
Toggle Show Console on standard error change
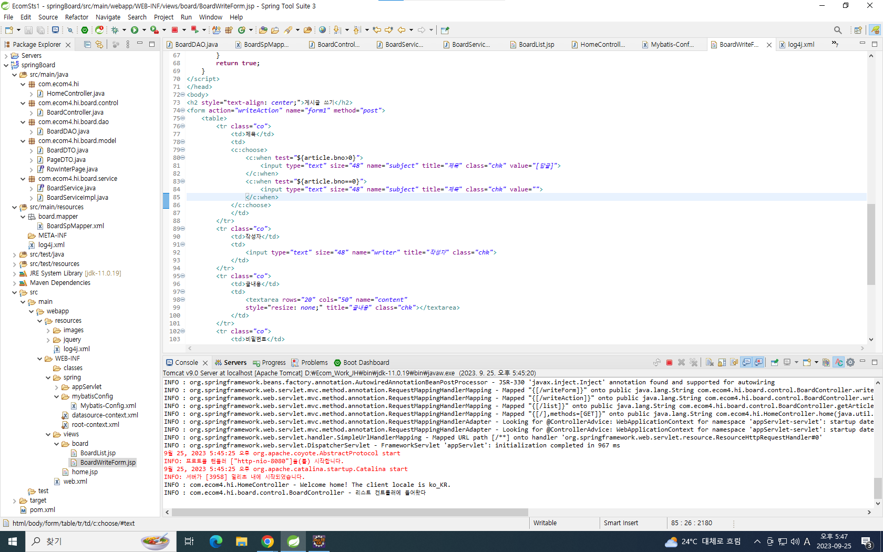pos(758,362)
